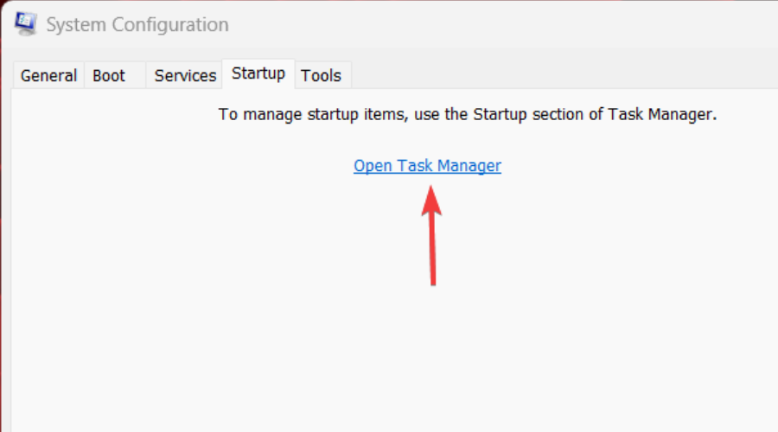Open the Boot tab
The width and height of the screenshot is (778, 432).
point(109,76)
